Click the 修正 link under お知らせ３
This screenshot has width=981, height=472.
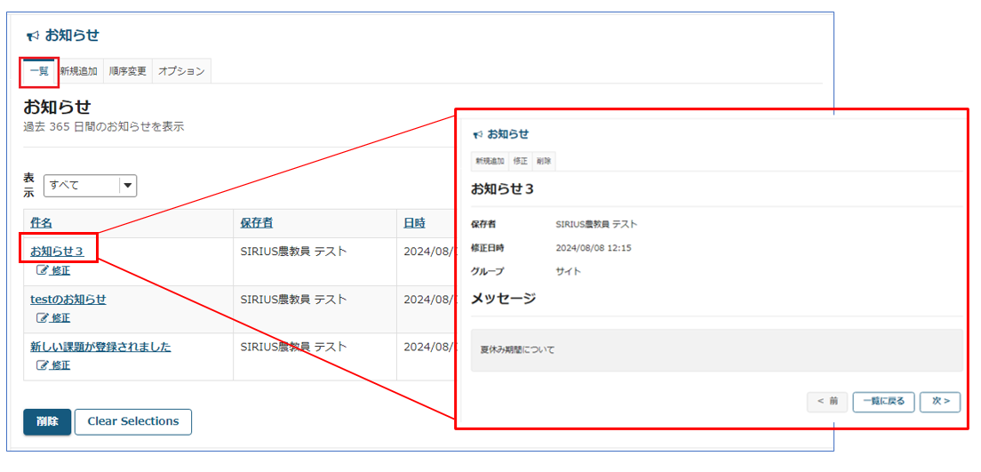[x=60, y=271]
